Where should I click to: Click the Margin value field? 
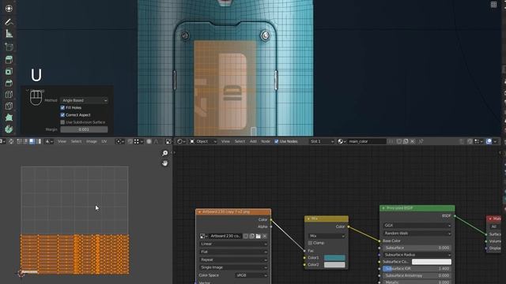click(x=84, y=129)
